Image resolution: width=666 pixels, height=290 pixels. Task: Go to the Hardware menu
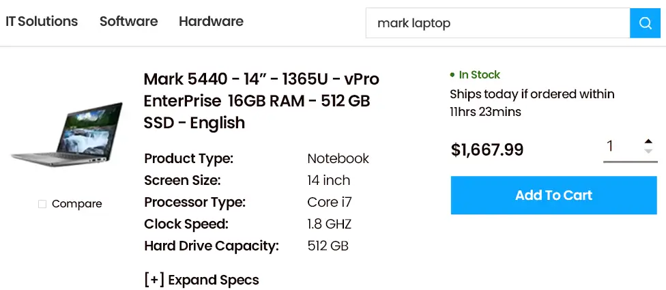pyautogui.click(x=211, y=21)
